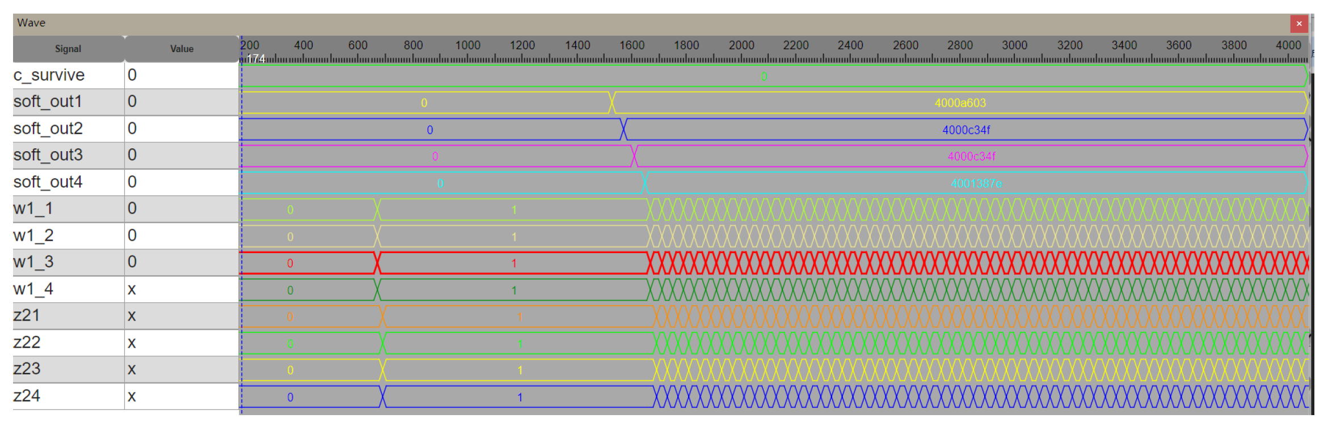Viewport: 1328px width, 427px height.
Task: Select the soft_out1 signal name
Action: click(48, 101)
